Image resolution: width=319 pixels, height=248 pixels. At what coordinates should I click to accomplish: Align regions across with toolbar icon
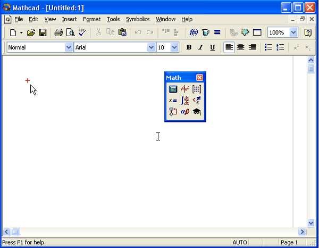point(166,31)
